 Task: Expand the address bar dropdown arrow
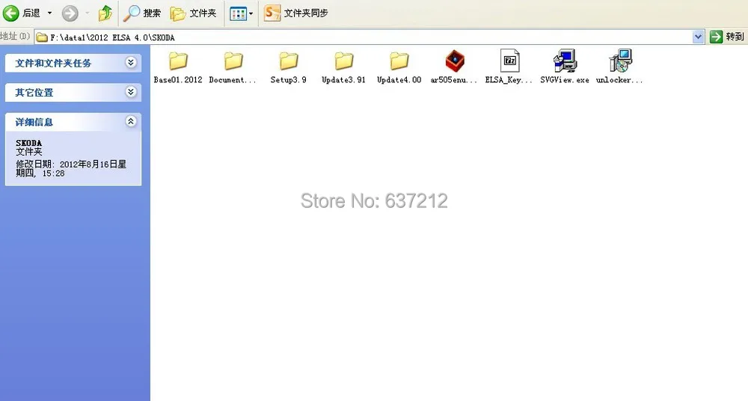point(699,37)
